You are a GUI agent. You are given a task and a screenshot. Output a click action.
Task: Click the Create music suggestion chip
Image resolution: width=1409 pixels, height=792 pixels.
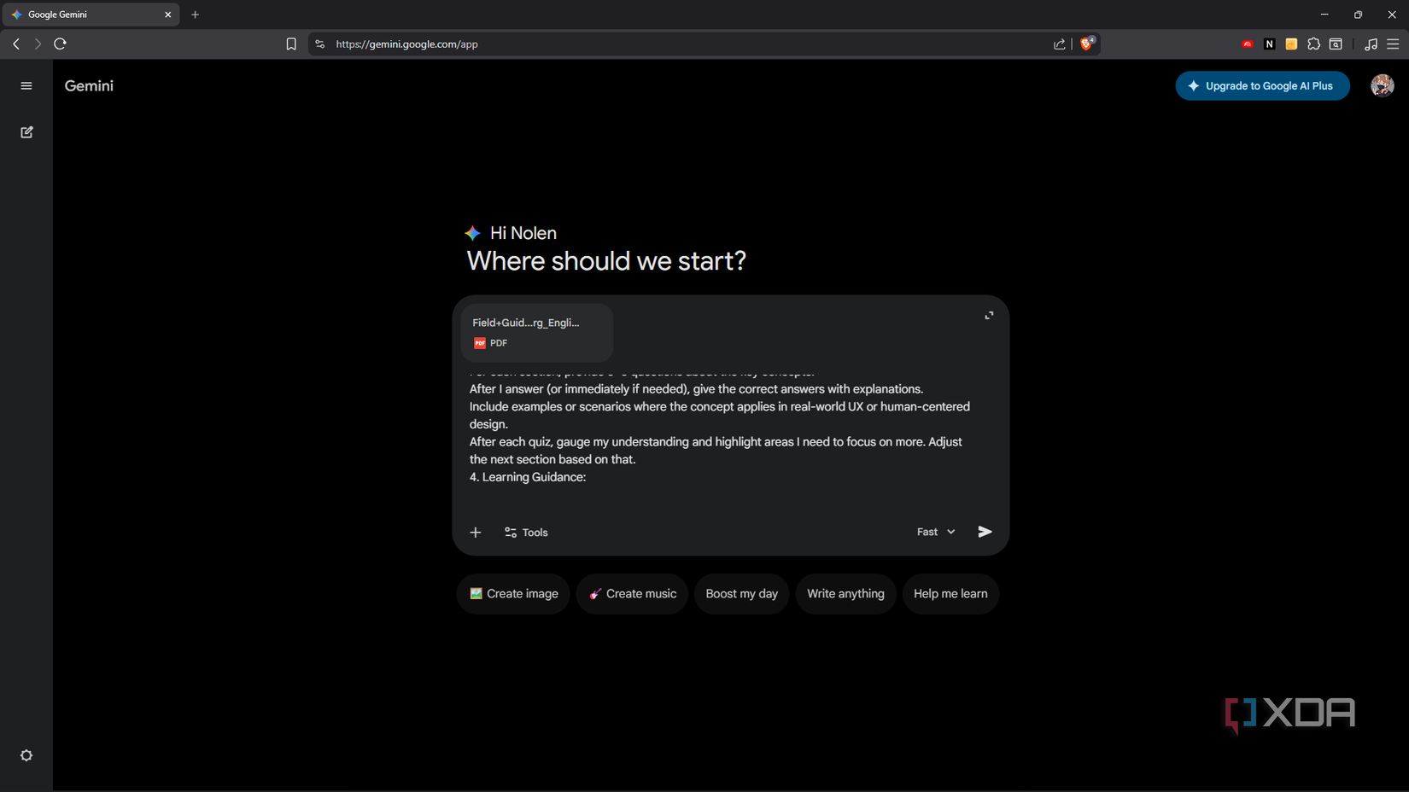coord(632,594)
